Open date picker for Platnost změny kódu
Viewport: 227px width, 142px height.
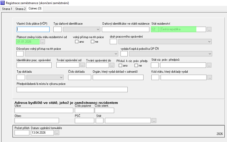(43, 42)
